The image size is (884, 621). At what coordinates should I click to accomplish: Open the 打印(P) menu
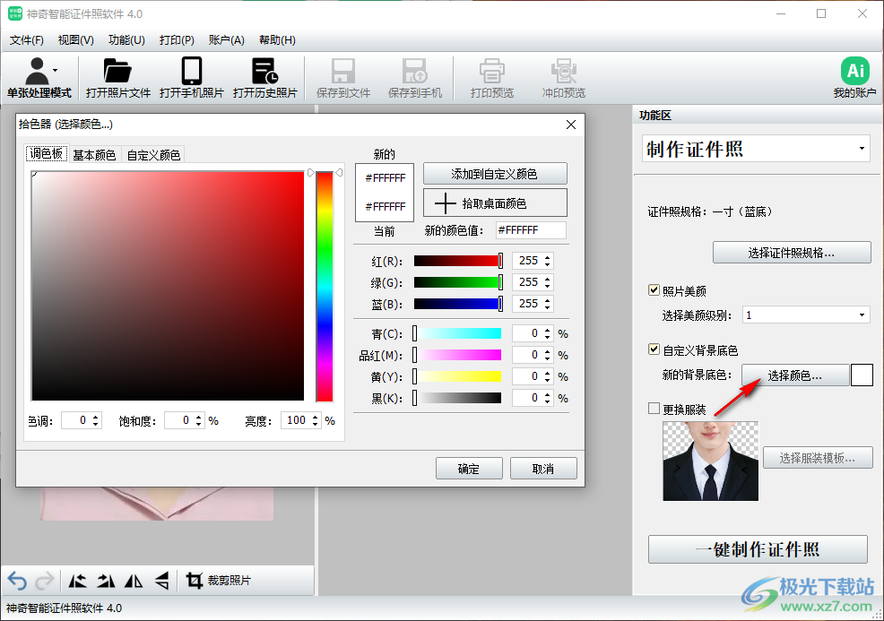(177, 40)
